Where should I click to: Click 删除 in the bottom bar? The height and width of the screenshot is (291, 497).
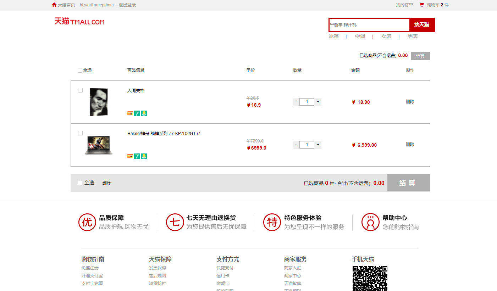(x=107, y=183)
